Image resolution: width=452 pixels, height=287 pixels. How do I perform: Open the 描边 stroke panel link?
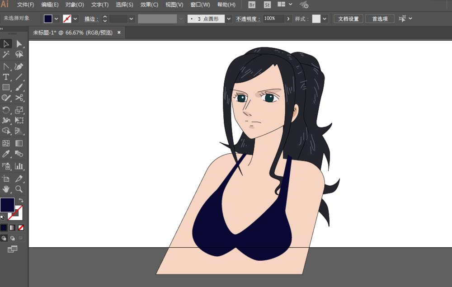point(91,19)
